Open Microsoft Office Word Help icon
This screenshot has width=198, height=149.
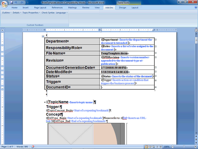pos(196,7)
